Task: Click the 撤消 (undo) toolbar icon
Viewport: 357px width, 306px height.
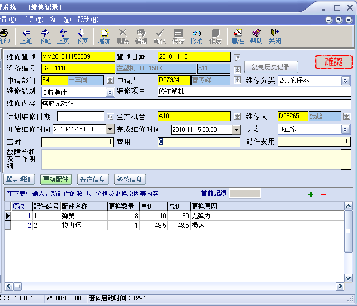Action: (196, 35)
